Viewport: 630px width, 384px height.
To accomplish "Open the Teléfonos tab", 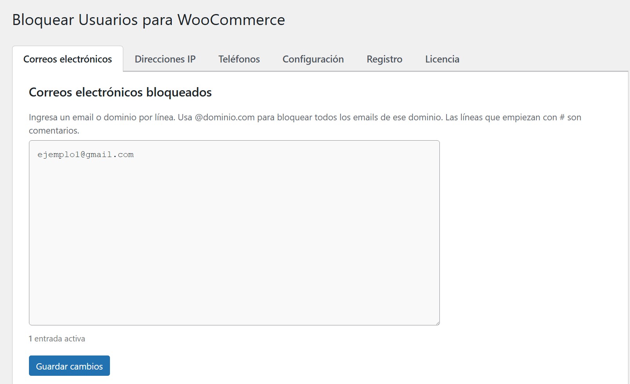I will coord(239,59).
